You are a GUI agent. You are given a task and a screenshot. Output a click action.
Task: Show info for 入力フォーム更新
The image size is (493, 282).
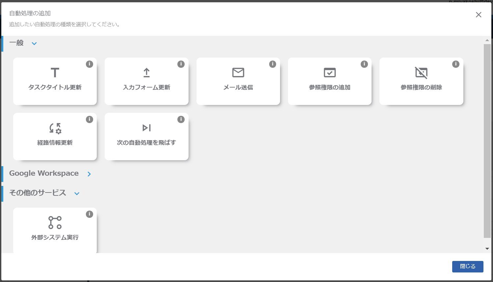tap(181, 64)
